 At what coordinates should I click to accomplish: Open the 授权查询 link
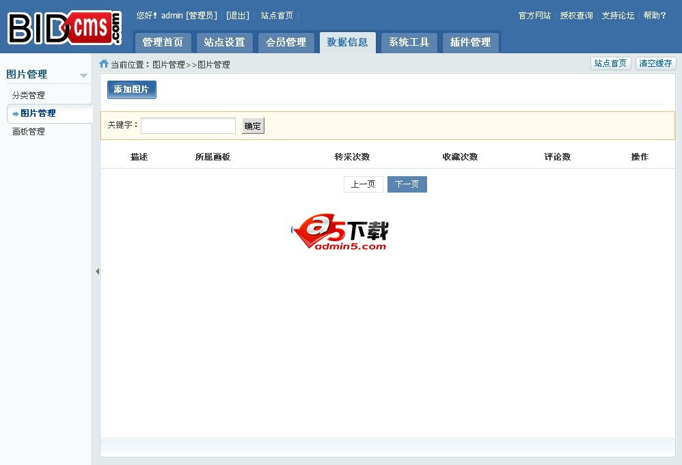(576, 16)
